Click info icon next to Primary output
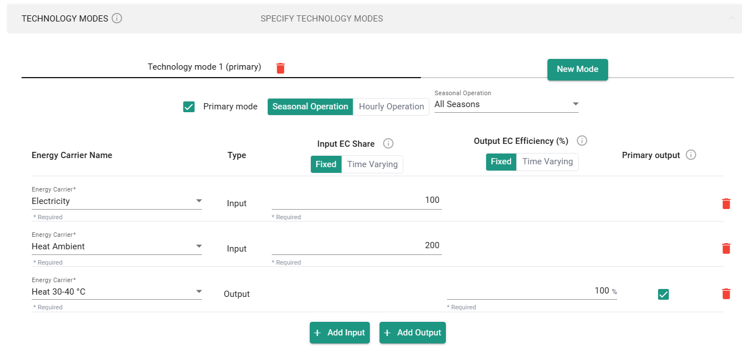 (691, 155)
